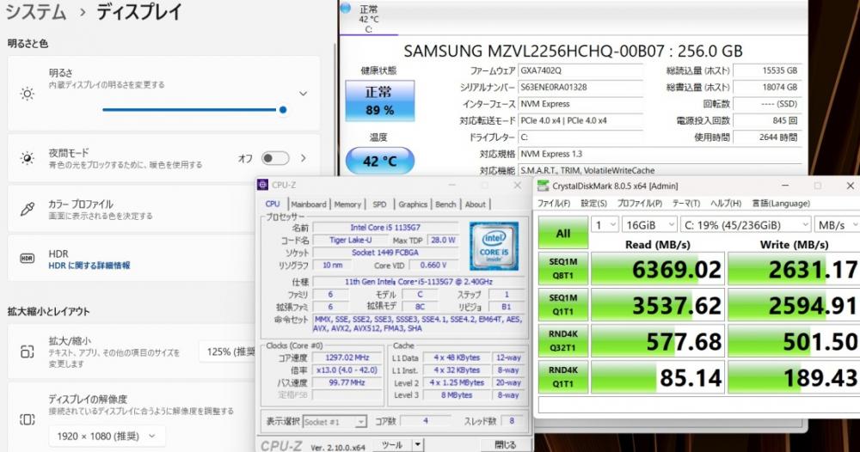Image resolution: width=860 pixels, height=452 pixels.
Task: Expand the brightness options chevron
Action: click(303, 94)
